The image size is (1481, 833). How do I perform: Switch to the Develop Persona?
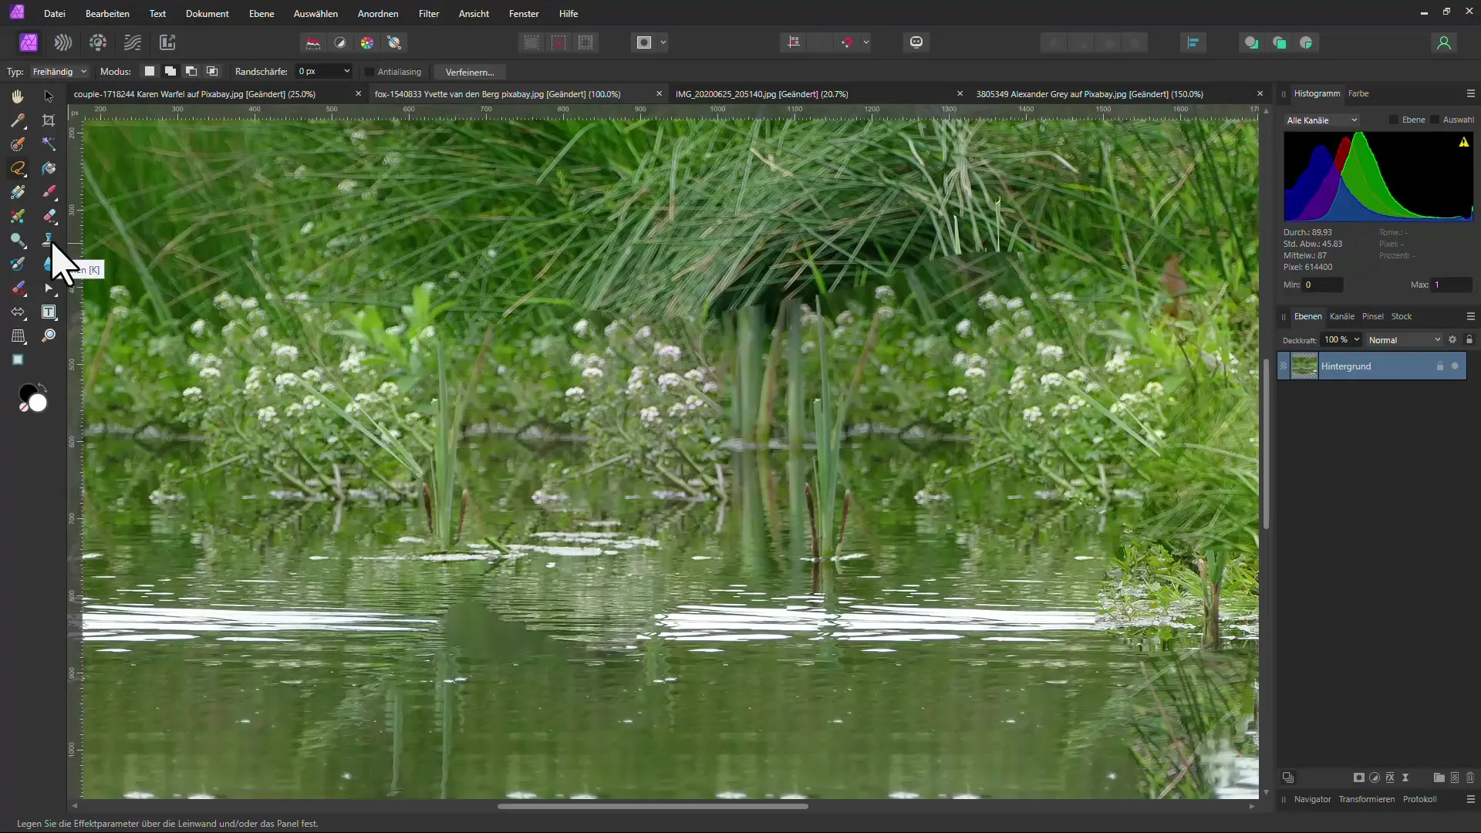(x=98, y=42)
